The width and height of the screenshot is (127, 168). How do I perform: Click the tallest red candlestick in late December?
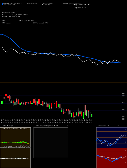[85, 110]
